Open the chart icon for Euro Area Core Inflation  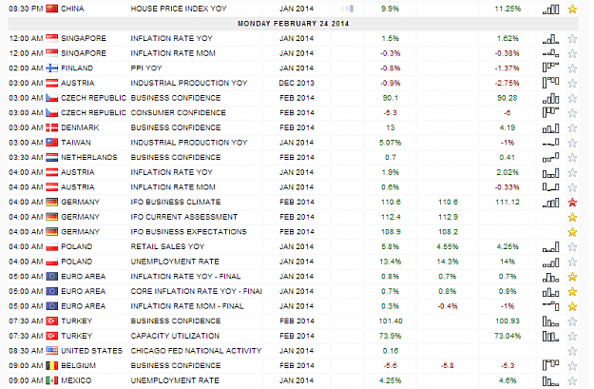[x=550, y=292]
